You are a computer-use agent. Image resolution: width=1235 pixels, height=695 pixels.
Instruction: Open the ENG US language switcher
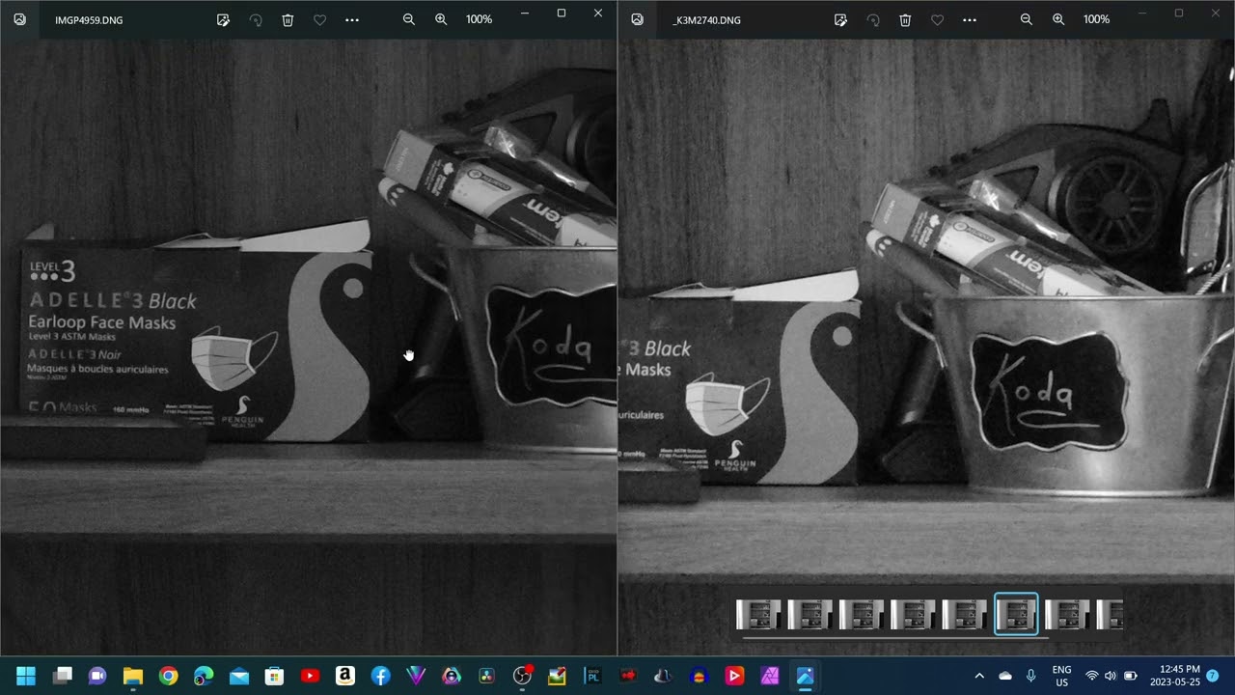[1061, 676]
